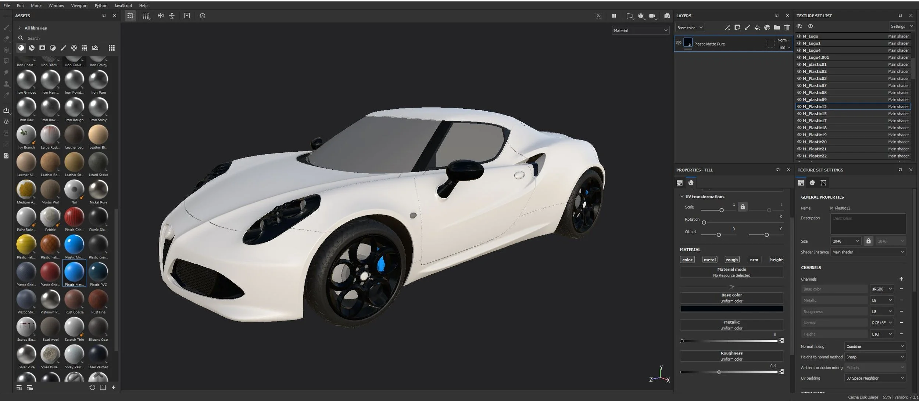Viewport: 919px width, 401px height.
Task: Toggle the metal channel button
Action: click(x=709, y=260)
